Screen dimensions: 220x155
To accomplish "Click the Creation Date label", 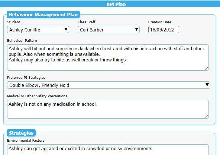I will point(160,22).
